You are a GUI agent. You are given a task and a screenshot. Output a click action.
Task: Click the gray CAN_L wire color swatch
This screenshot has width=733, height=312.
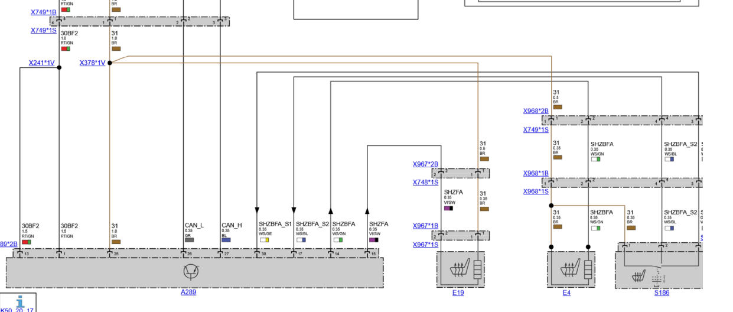(189, 240)
